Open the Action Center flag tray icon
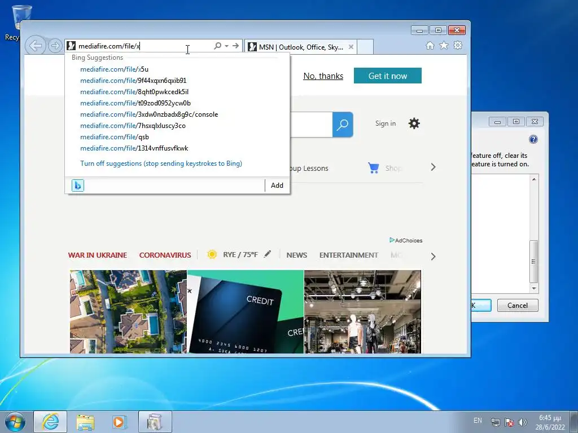578x433 pixels. click(509, 422)
